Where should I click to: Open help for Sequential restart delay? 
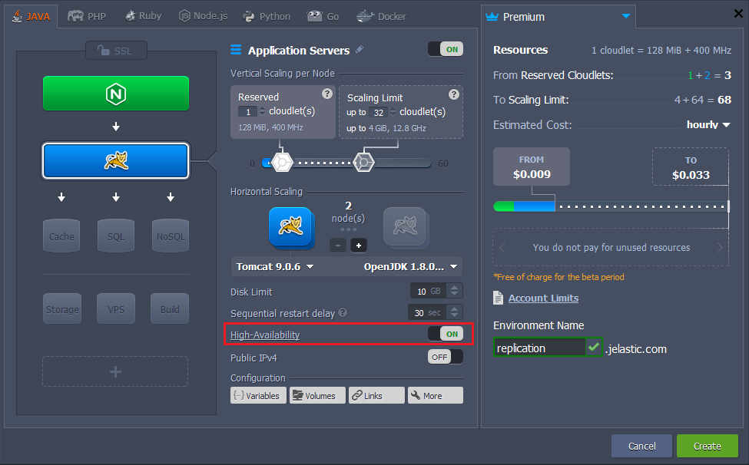[343, 312]
